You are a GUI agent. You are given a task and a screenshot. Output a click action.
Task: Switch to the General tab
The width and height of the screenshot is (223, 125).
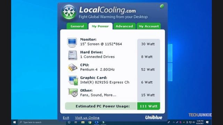coord(77,26)
